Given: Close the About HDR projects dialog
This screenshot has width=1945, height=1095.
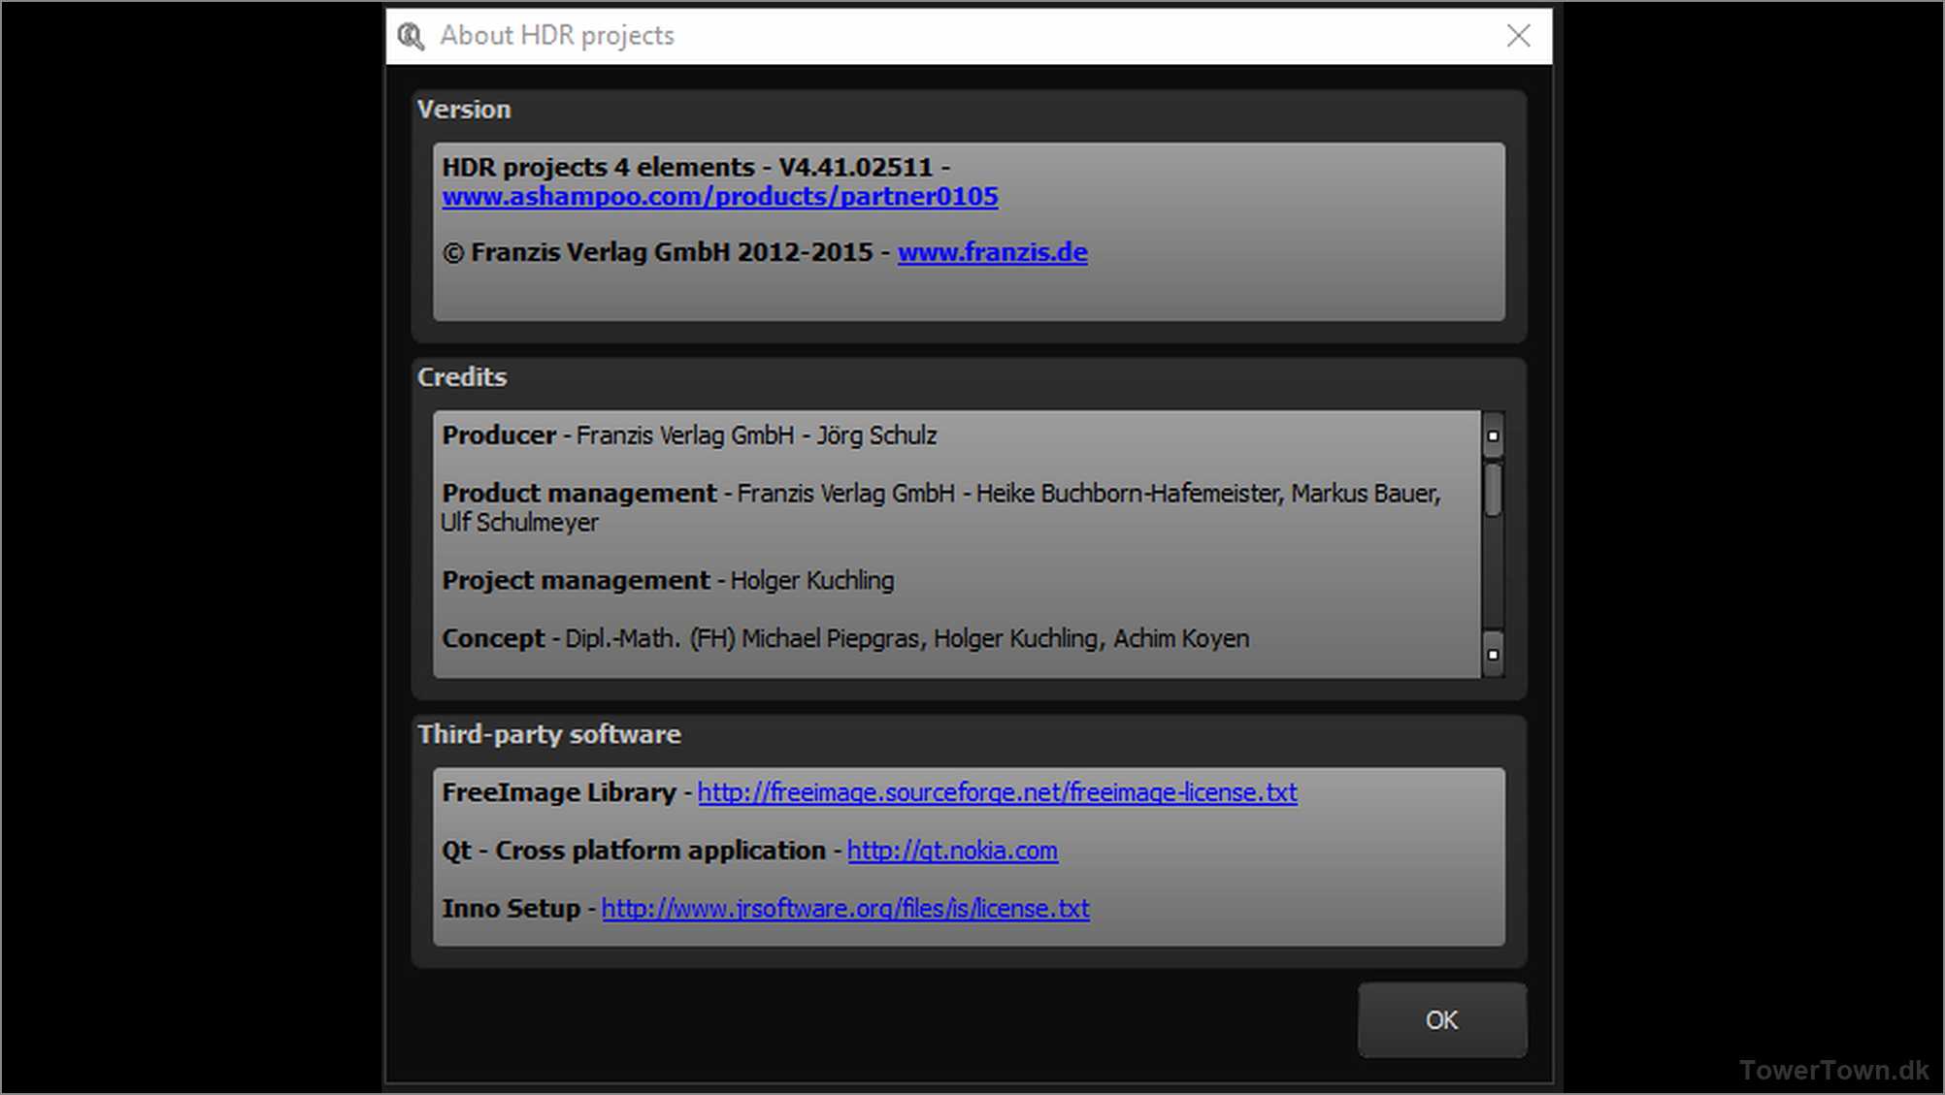Looking at the screenshot, I should click(x=1518, y=36).
